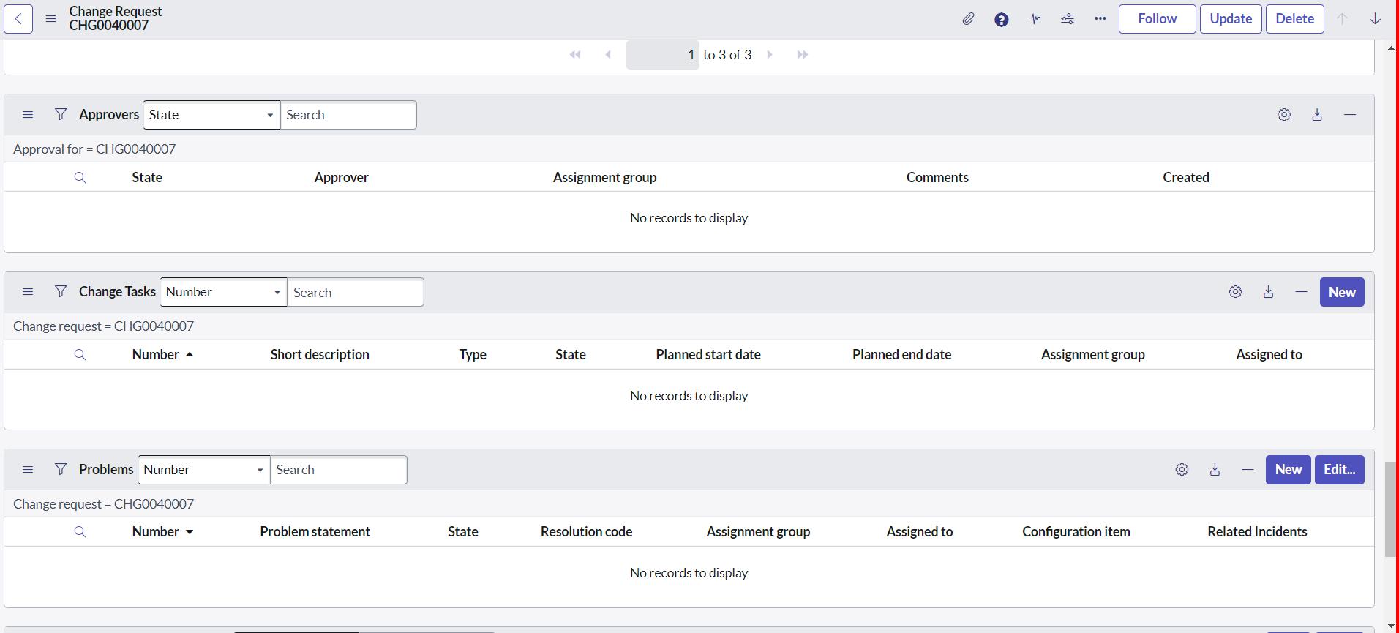1399x633 pixels.
Task: Open the more options ellipsis menu
Action: click(1100, 19)
